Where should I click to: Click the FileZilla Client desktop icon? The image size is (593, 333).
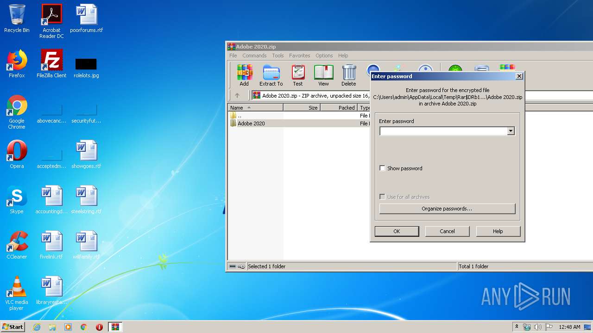(51, 64)
